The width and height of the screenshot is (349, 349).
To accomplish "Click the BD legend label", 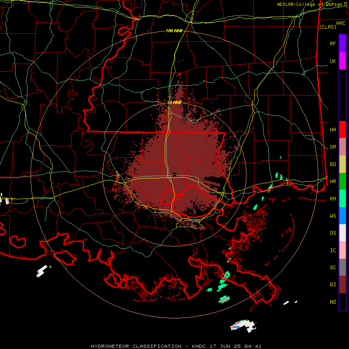I will point(333,164).
